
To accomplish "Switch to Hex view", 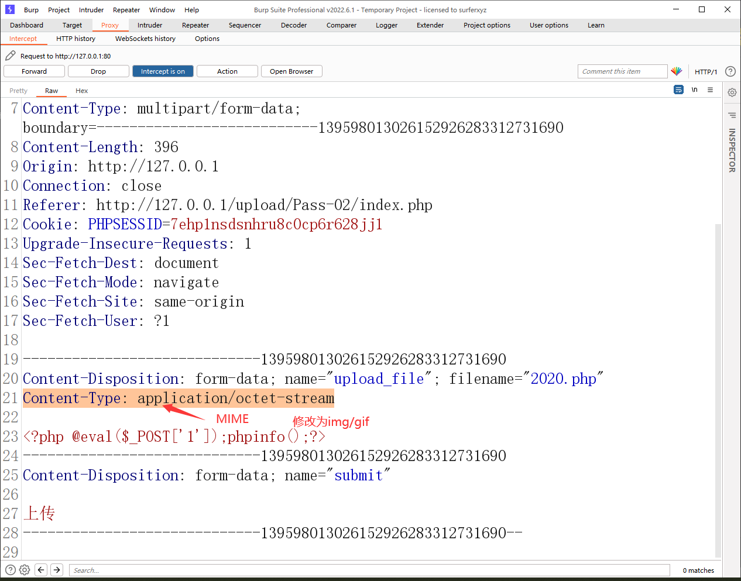I will [x=81, y=91].
